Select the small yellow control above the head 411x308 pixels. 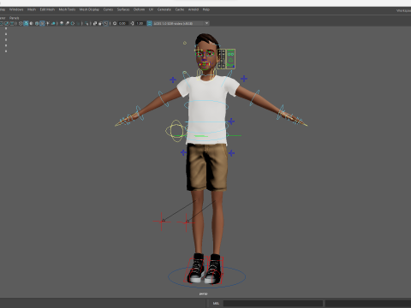(185, 43)
